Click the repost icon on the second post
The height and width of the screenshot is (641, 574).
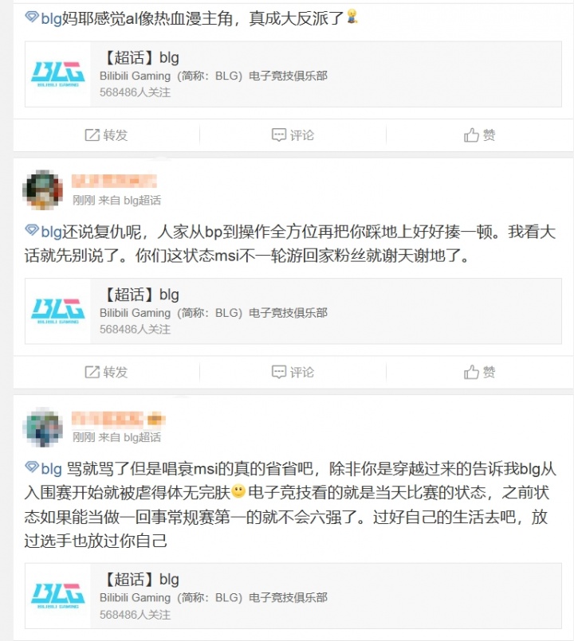click(x=92, y=372)
